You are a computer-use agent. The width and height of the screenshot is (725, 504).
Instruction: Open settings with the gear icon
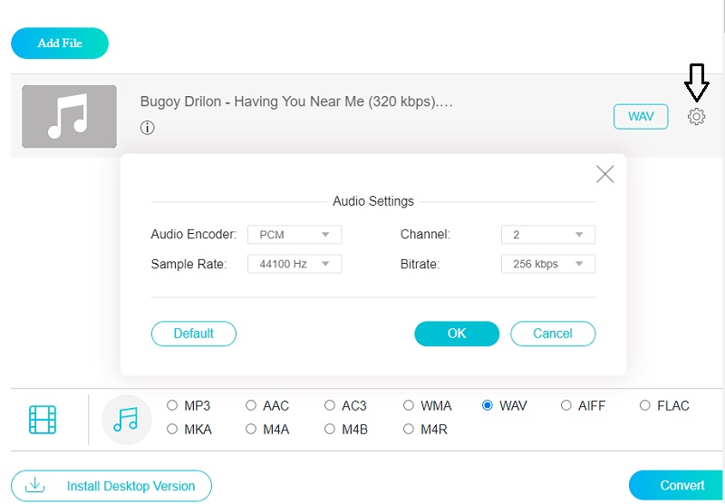point(696,117)
